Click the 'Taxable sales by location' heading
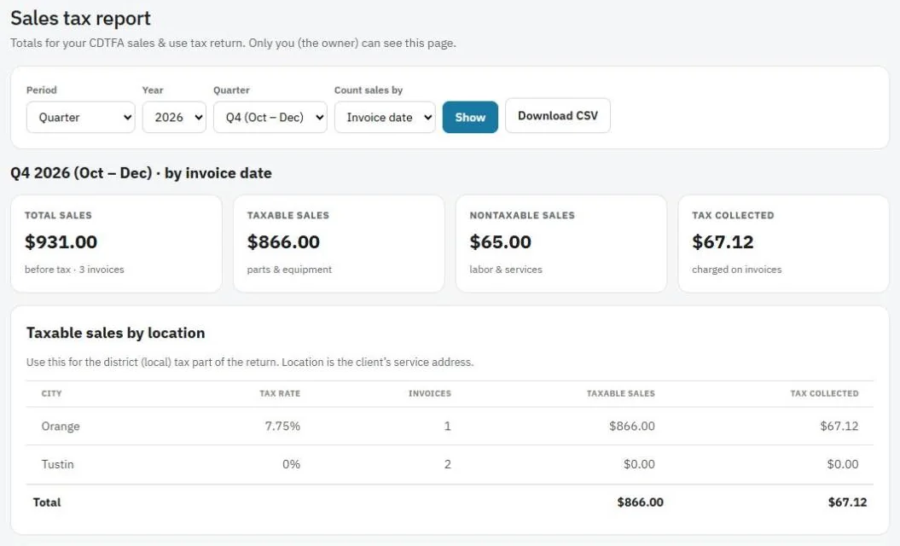Screen dimensions: 900x546 [x=115, y=333]
